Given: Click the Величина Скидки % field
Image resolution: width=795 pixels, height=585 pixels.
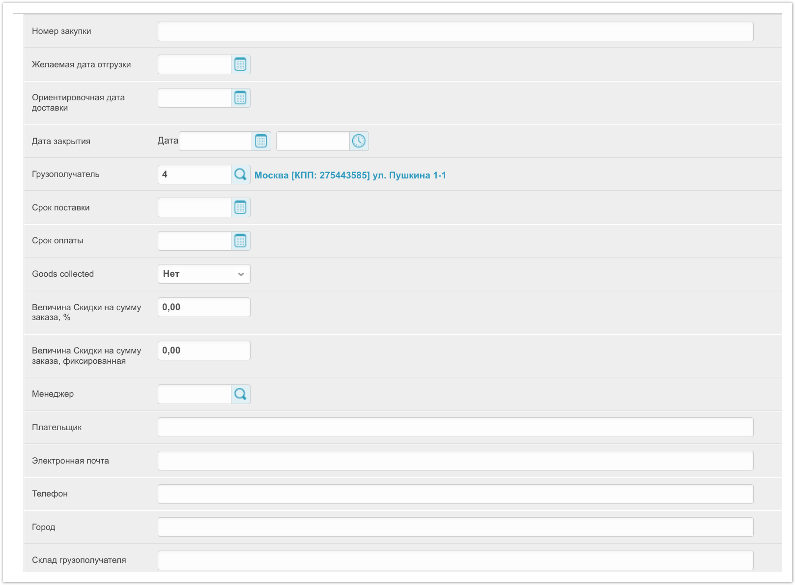Looking at the screenshot, I should coord(204,307).
